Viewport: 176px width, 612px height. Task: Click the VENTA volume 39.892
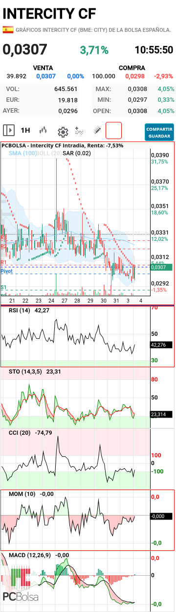tap(17, 76)
